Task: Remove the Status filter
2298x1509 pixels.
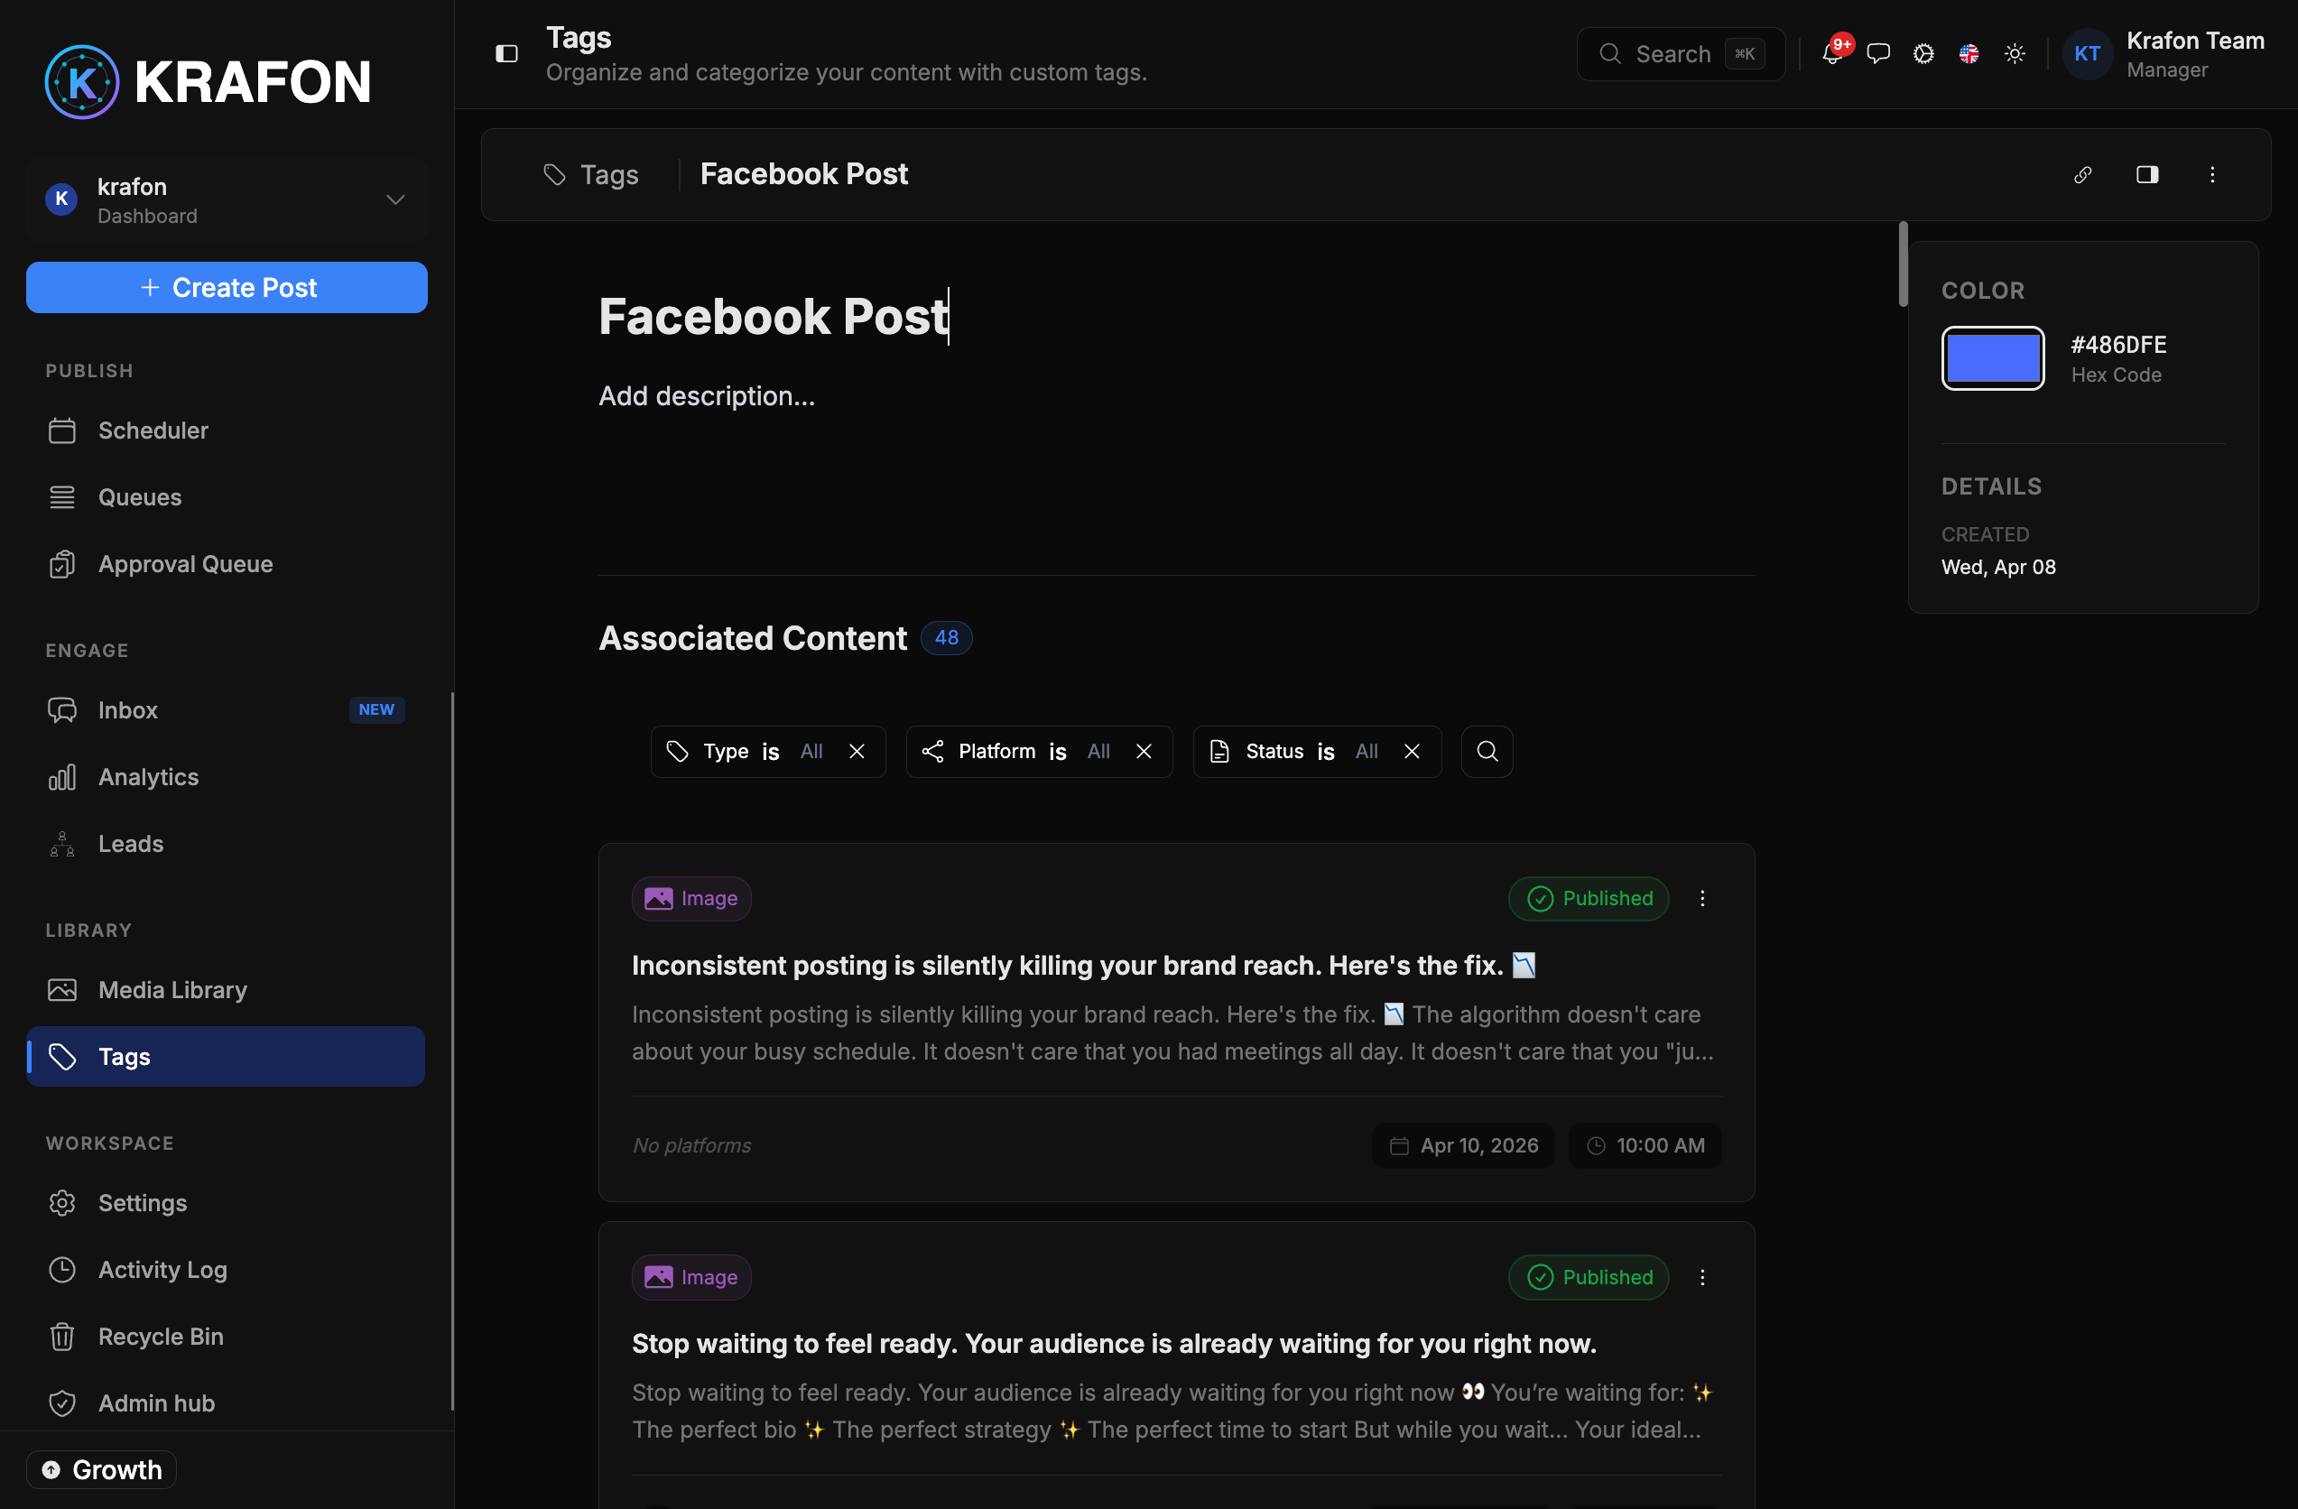Action: 1412,751
